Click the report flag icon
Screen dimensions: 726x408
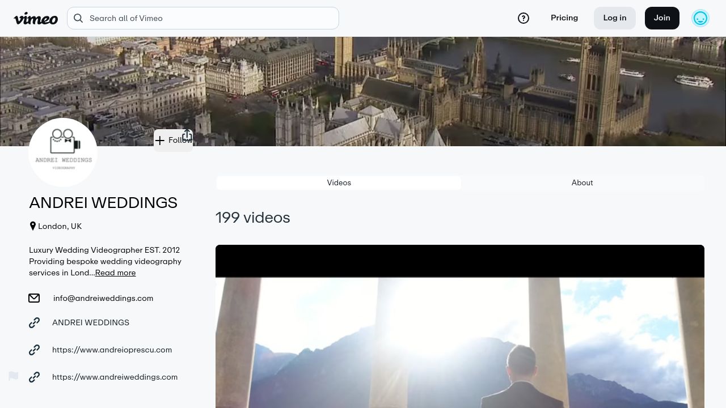pos(14,376)
